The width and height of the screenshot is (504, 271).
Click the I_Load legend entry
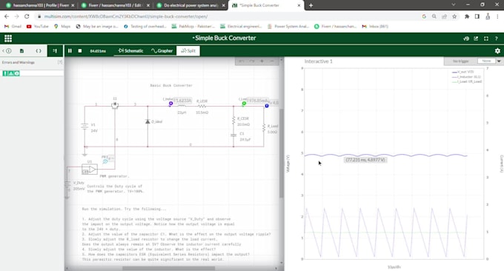click(x=467, y=81)
